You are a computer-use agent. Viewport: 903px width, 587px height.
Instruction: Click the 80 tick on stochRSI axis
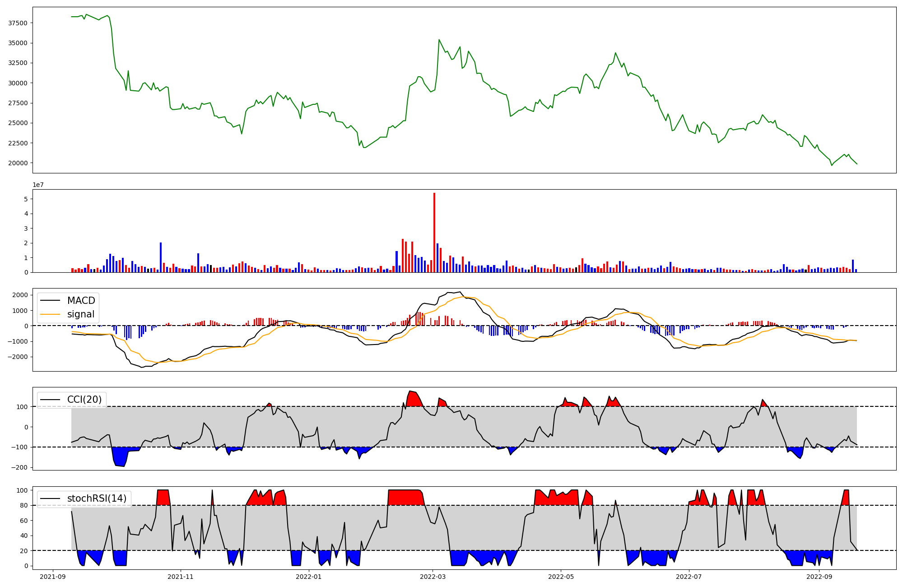coord(23,505)
